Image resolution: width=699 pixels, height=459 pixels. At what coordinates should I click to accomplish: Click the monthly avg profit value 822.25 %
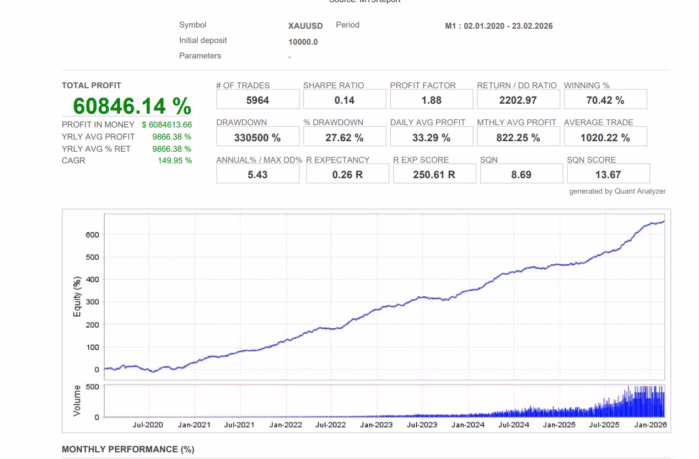tap(518, 137)
